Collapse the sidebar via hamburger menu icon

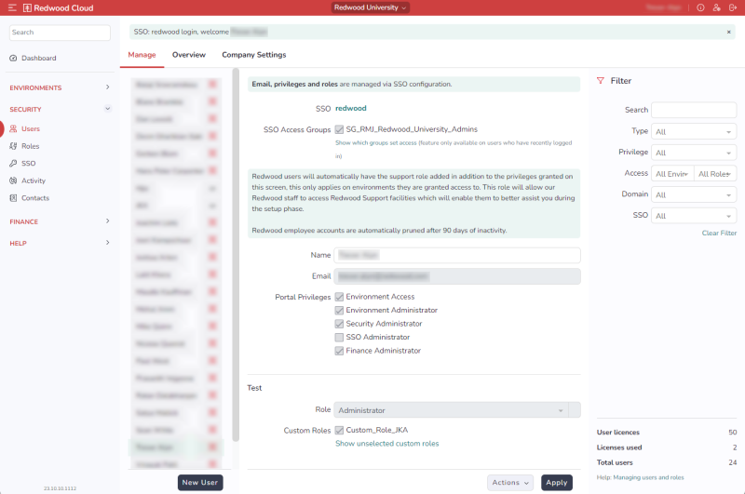coord(12,7)
